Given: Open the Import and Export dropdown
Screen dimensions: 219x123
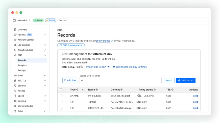Looking at the screenshot, I should tap(98, 67).
